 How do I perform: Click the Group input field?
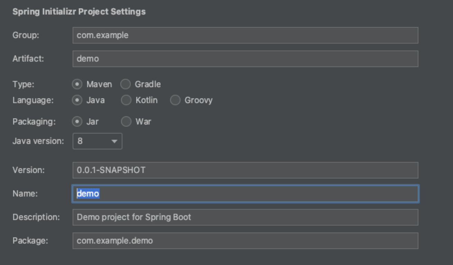pos(245,35)
